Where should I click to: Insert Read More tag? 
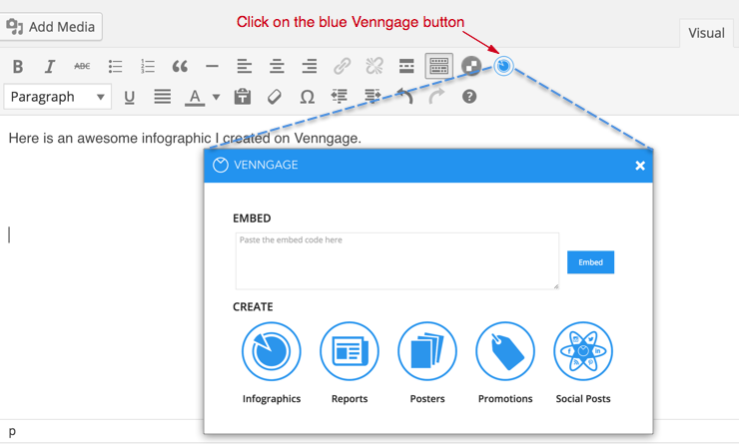(406, 67)
